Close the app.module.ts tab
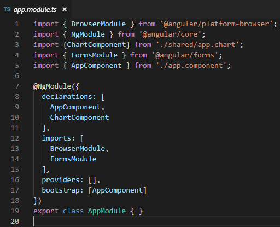This screenshot has width=280, height=227. click(65, 9)
